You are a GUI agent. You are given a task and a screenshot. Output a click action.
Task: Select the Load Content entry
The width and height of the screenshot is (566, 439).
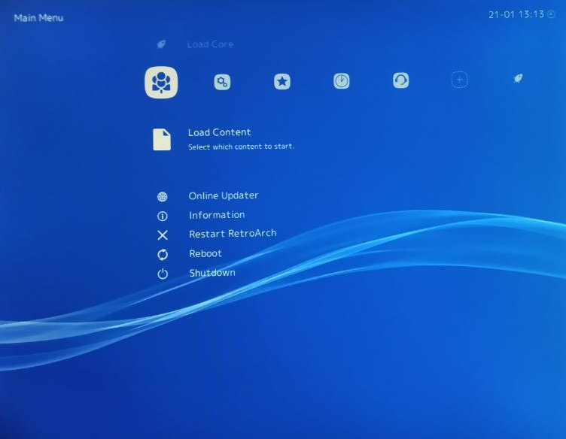pyautogui.click(x=219, y=132)
